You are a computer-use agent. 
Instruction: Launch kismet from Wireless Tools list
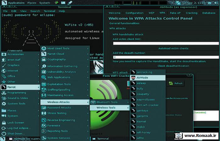tap(148, 122)
